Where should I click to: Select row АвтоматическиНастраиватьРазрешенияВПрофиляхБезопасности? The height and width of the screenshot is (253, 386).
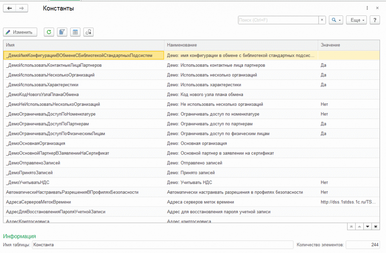(x=191, y=192)
